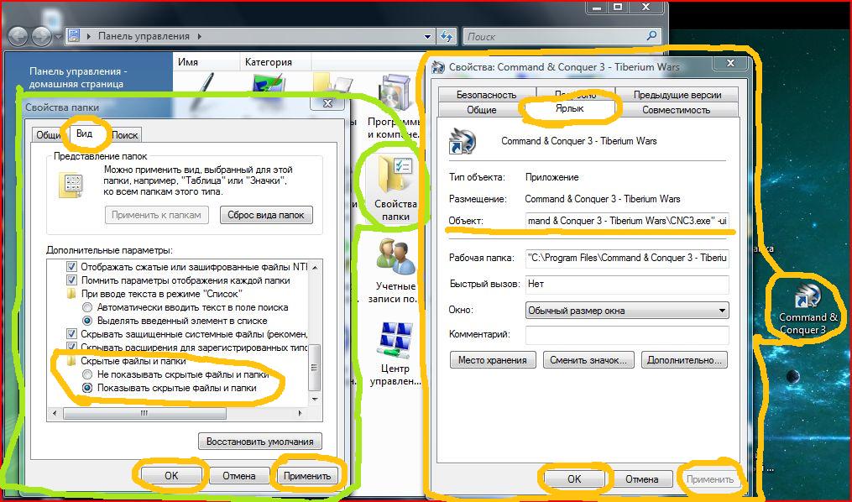Click the Back arrow in Control Panel
The height and width of the screenshot is (502, 852).
[18, 37]
